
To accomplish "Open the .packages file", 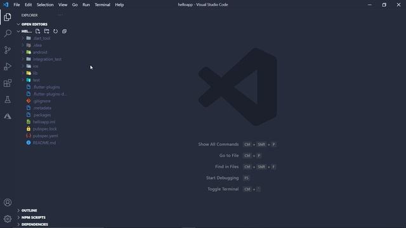I will click(x=41, y=115).
